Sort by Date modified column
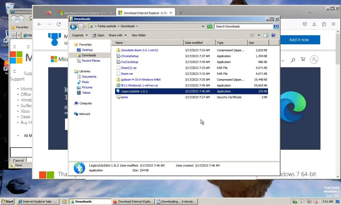341x205 pixels. pyautogui.click(x=200, y=43)
